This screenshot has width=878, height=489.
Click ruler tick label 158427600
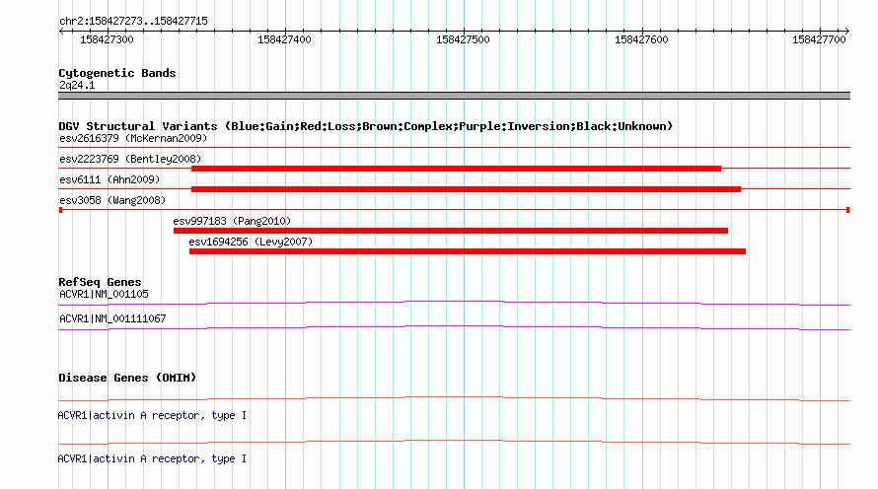pos(641,39)
